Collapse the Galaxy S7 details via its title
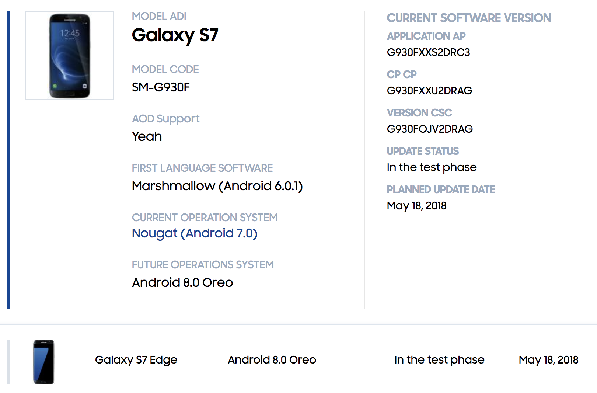The height and width of the screenshot is (393, 597). (x=175, y=35)
